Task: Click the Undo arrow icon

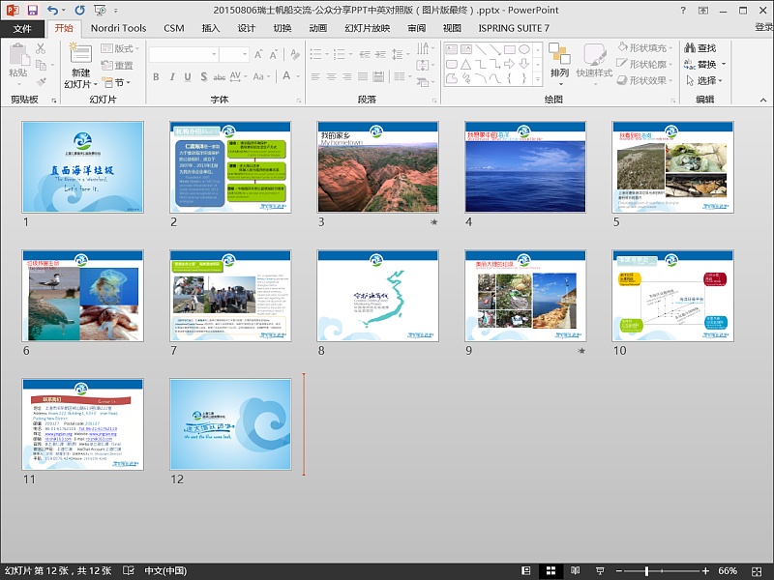Action: [52, 10]
